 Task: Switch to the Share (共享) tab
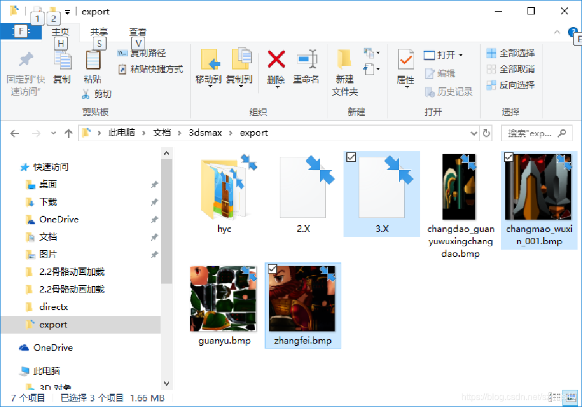tap(99, 32)
